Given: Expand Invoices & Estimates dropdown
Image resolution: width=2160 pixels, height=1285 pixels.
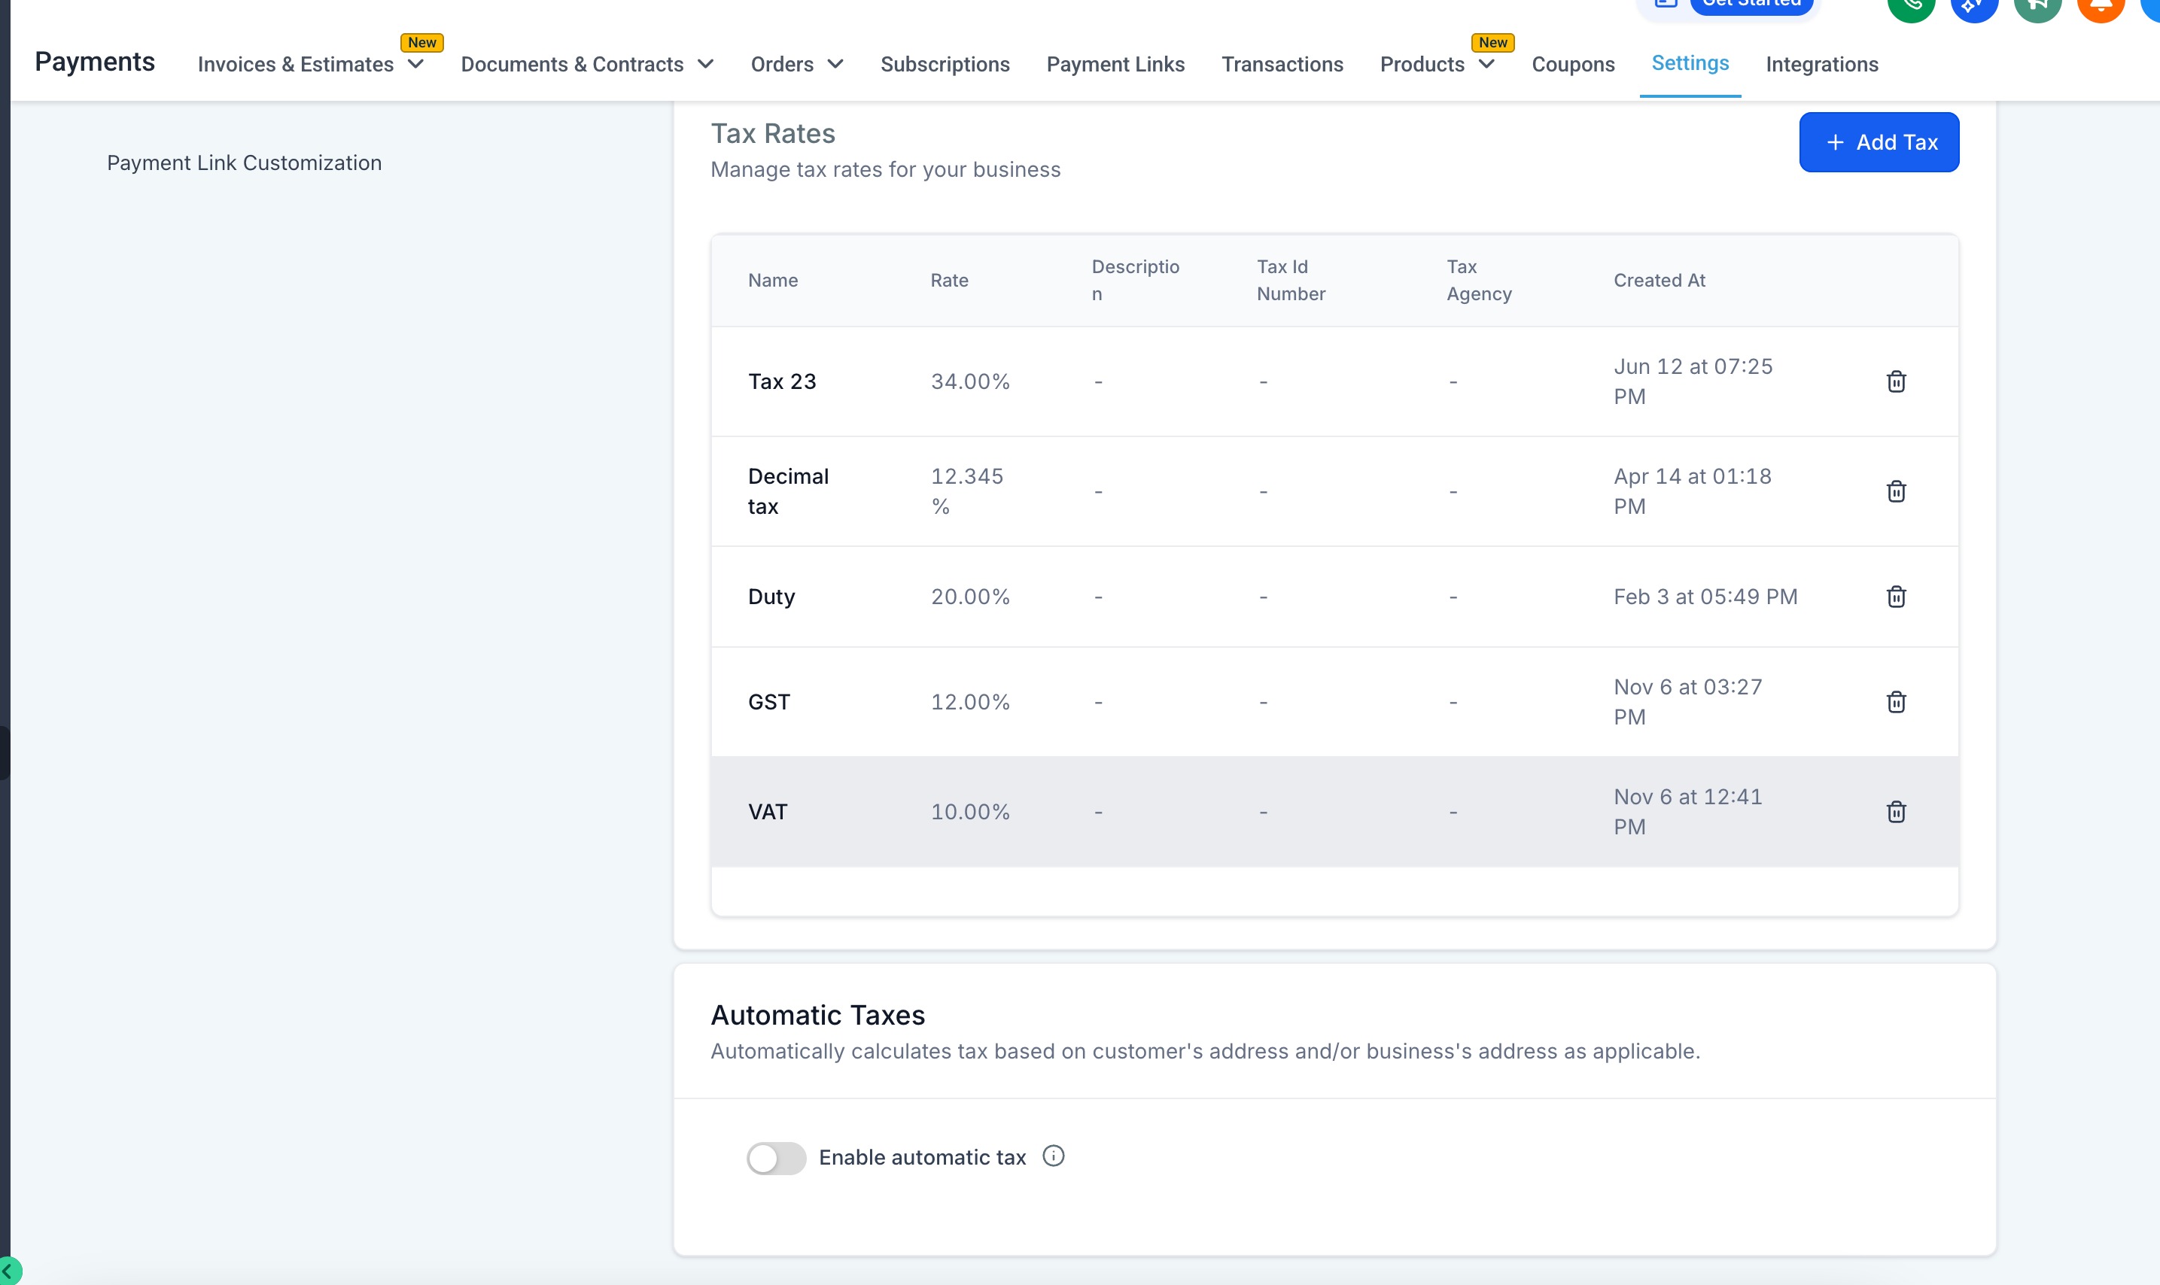Looking at the screenshot, I should pyautogui.click(x=310, y=64).
